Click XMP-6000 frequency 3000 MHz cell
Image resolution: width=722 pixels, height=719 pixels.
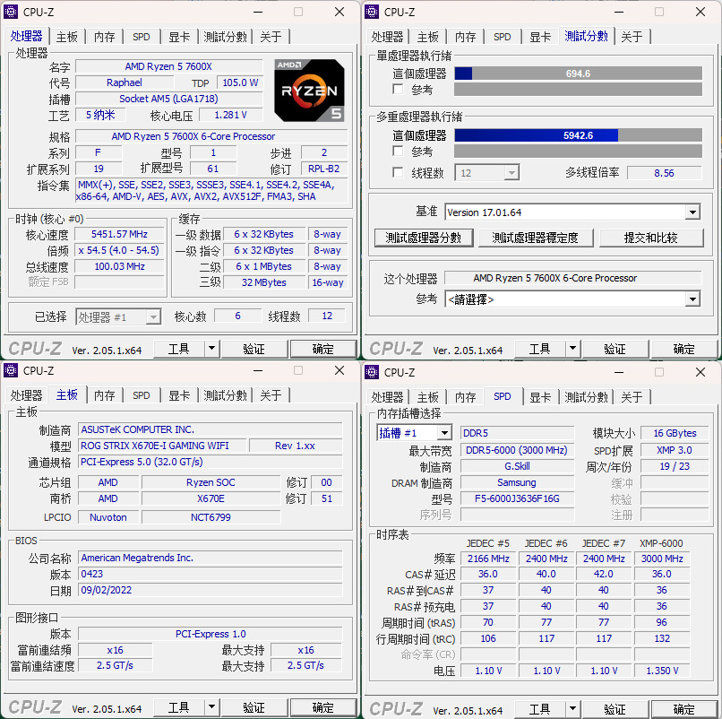point(662,559)
